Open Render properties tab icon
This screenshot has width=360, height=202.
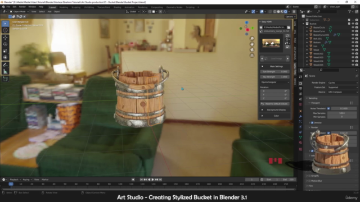[x=300, y=84]
